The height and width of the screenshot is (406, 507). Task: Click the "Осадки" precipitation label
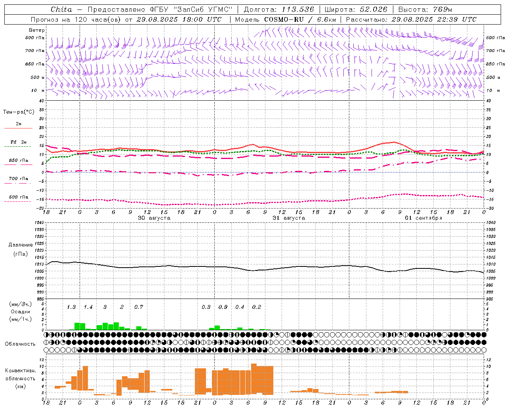20,312
